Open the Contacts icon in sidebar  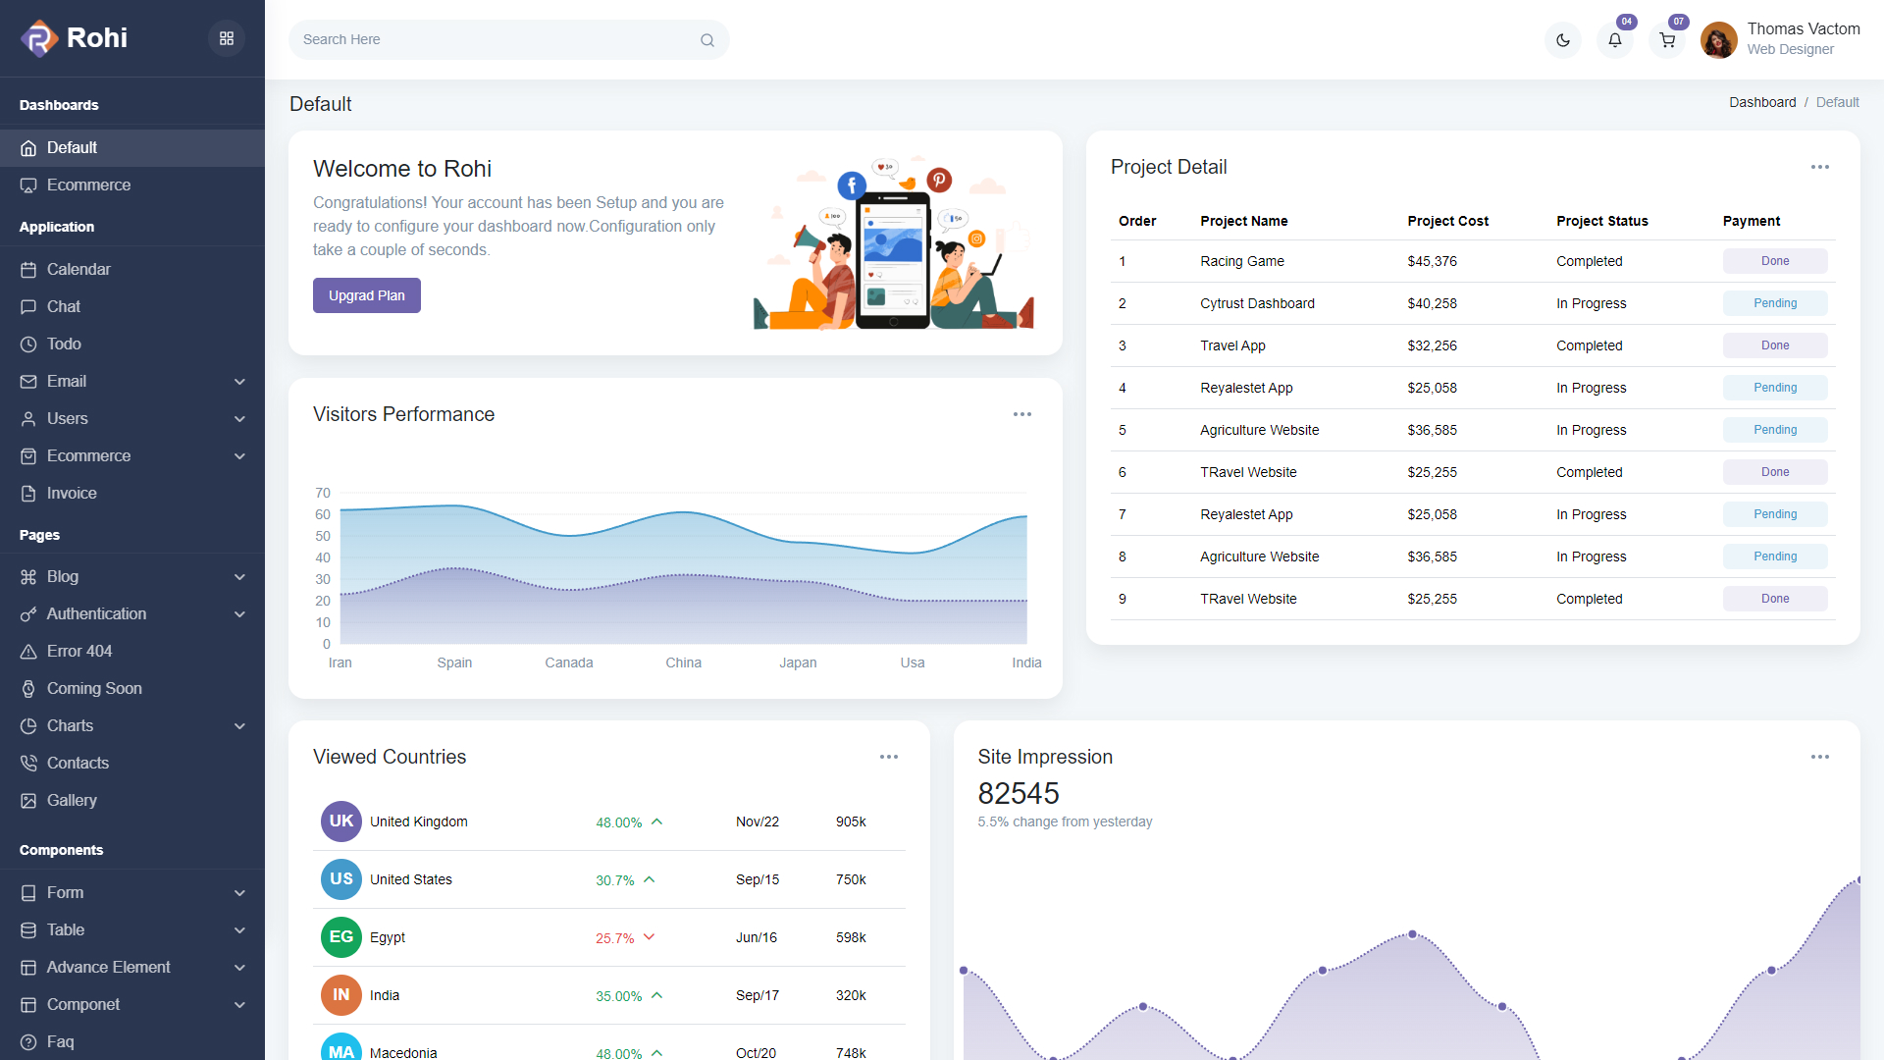click(x=29, y=763)
